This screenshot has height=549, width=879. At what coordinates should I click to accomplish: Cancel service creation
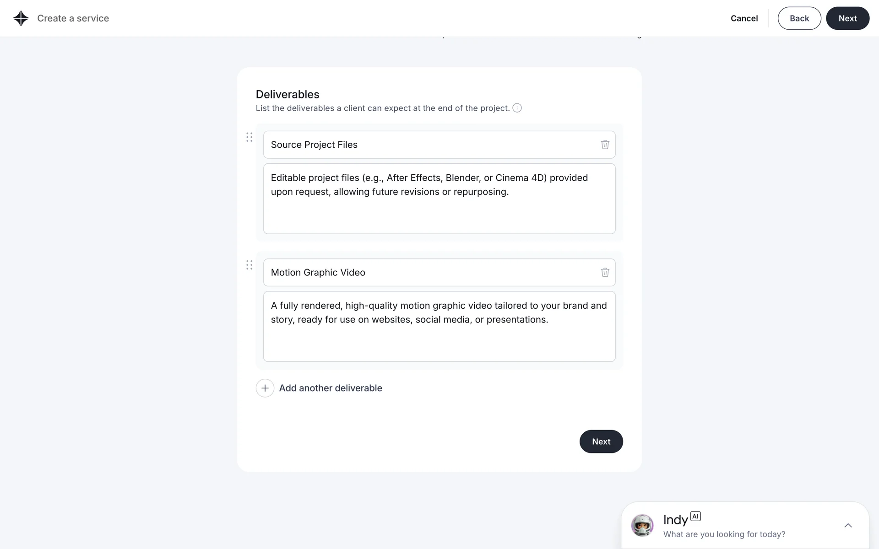[744, 18]
